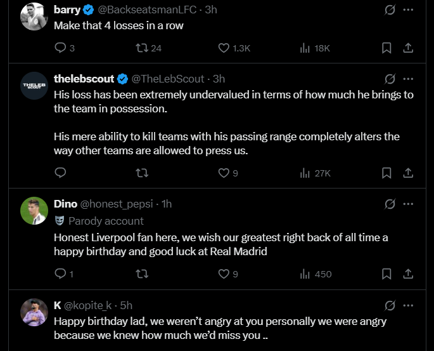The width and height of the screenshot is (434, 351).
Task: Reply to thelebscout's tweet
Action: (61, 173)
